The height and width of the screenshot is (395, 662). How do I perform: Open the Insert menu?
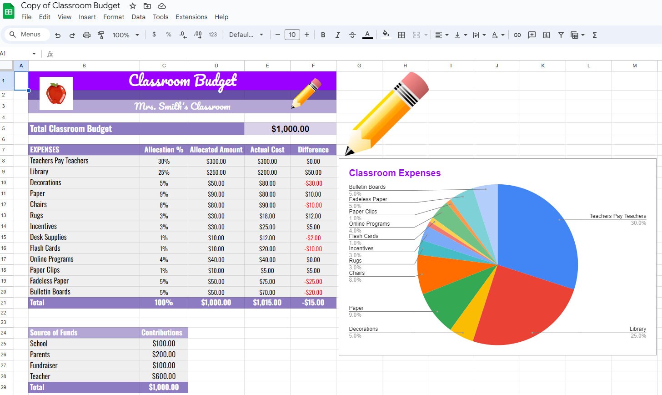pyautogui.click(x=87, y=17)
